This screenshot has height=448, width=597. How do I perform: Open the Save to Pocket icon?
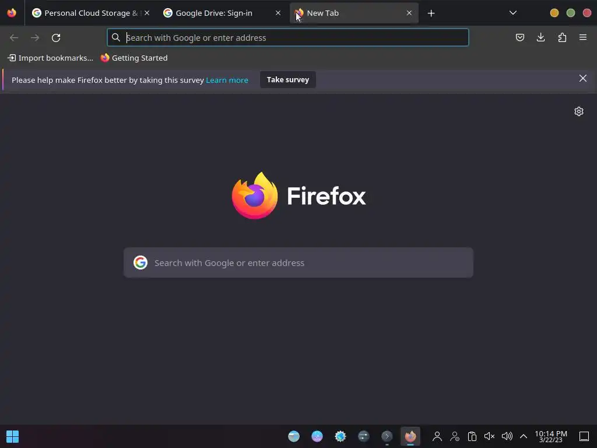[519, 37]
